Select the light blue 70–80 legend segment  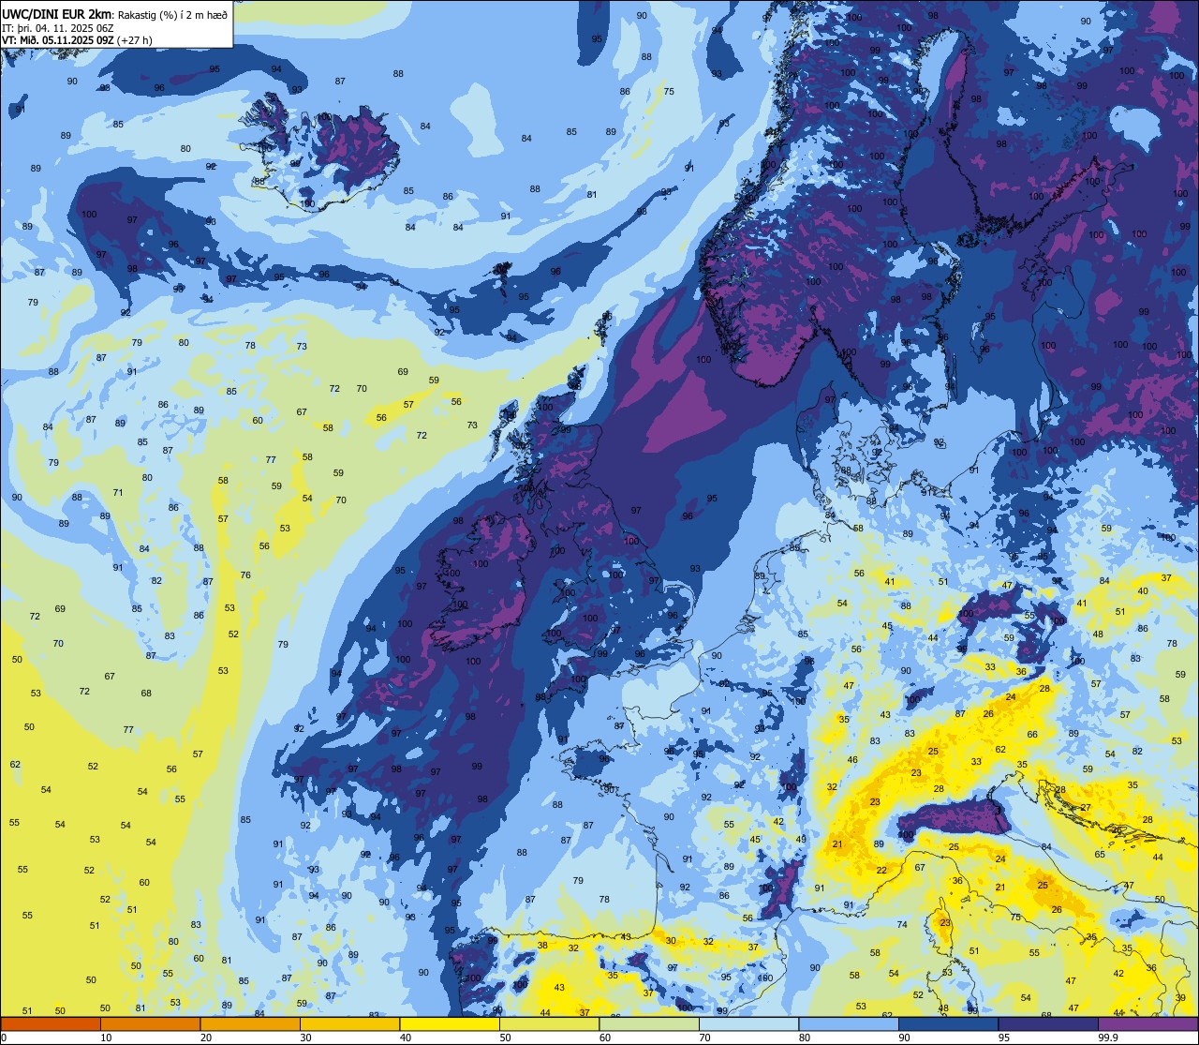(x=748, y=1023)
